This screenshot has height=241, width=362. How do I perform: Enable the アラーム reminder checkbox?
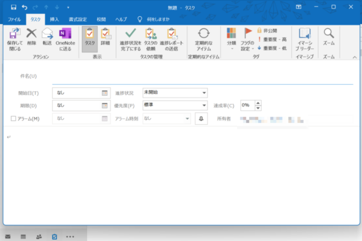tap(13, 119)
